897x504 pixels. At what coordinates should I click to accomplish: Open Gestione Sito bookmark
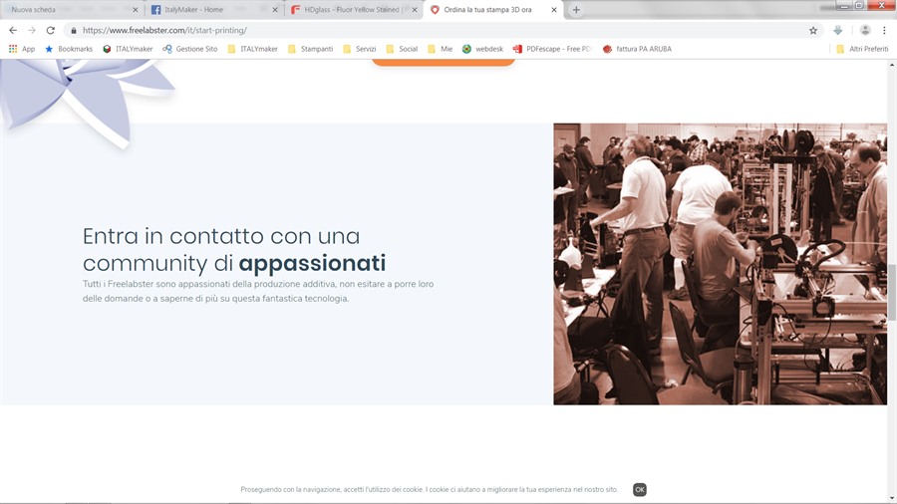190,49
